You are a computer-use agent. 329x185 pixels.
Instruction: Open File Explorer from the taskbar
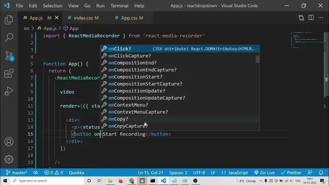(110, 180)
